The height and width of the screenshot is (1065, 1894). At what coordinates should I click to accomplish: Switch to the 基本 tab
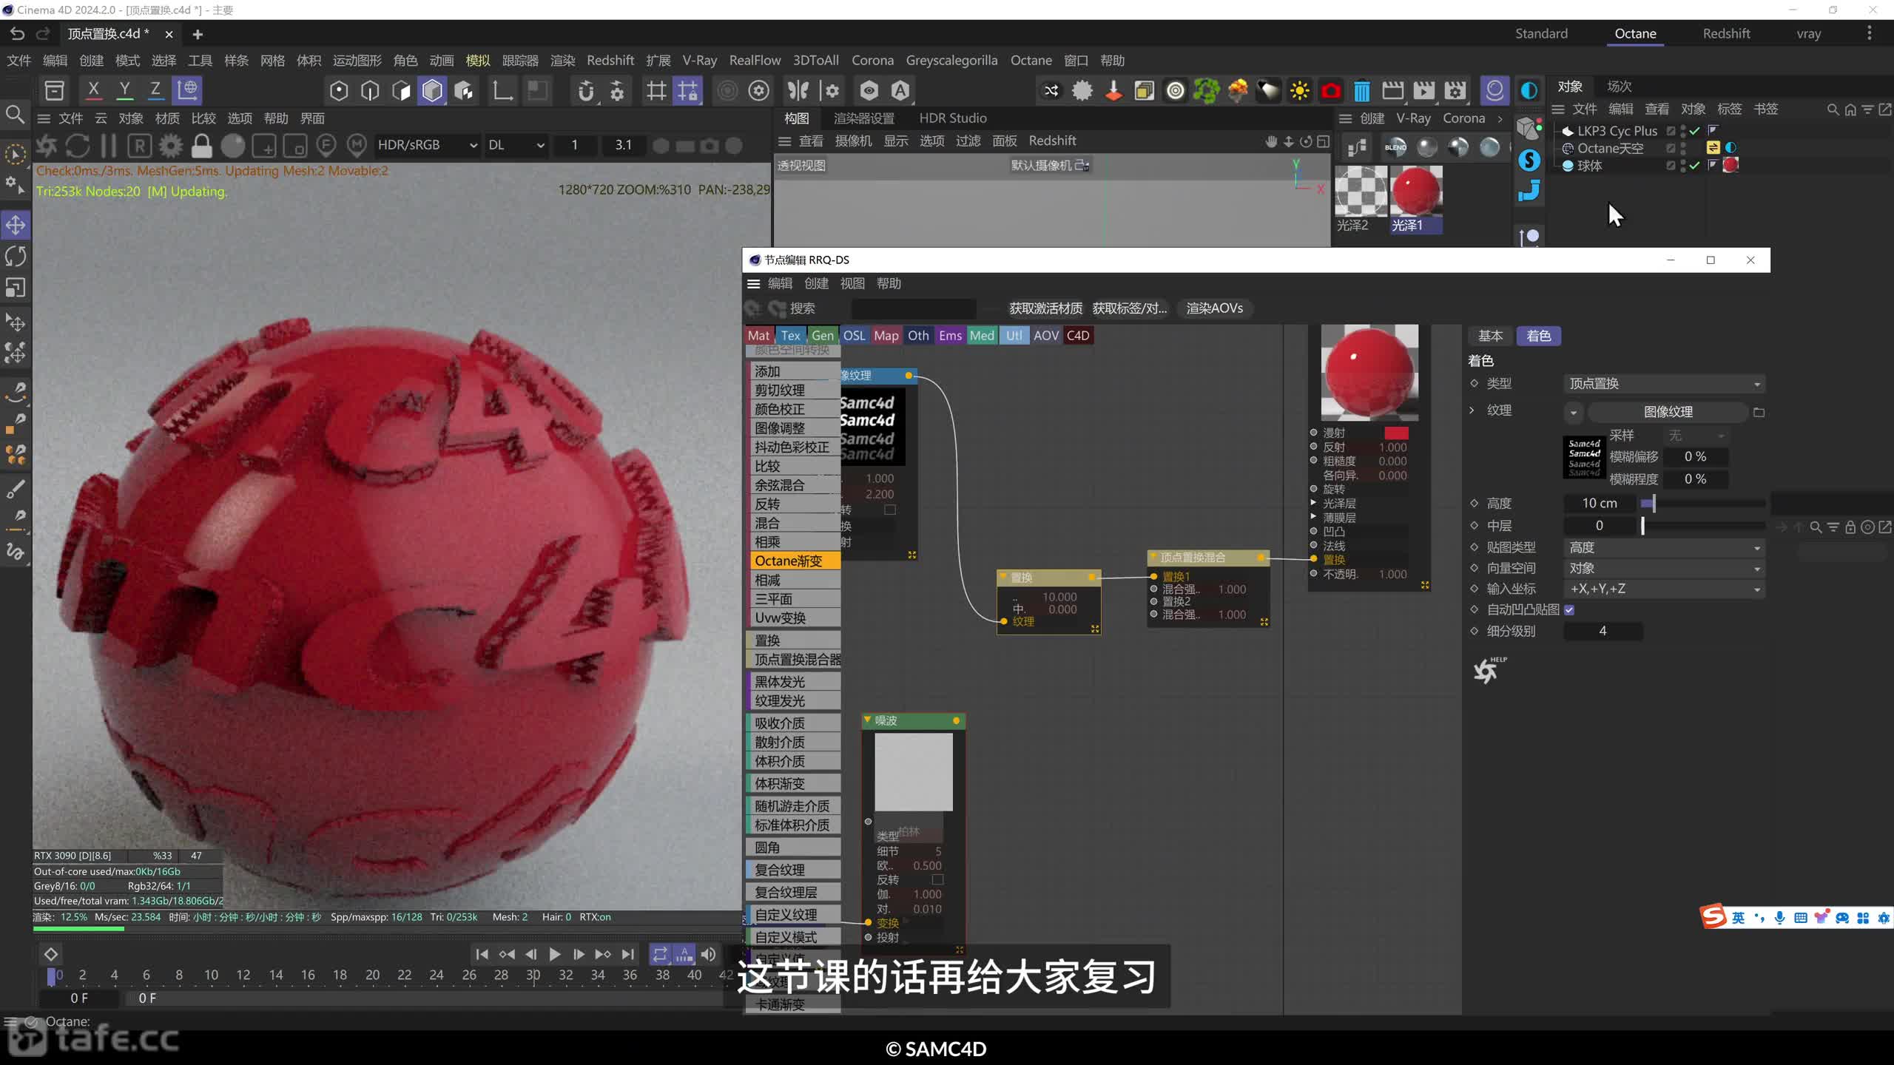(1490, 336)
